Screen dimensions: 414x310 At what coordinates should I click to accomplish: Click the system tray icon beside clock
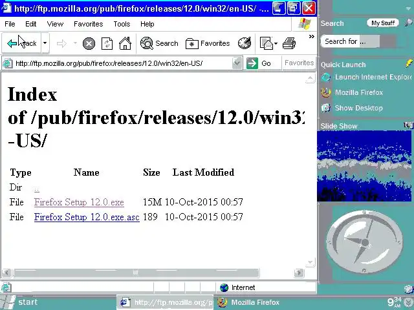click(409, 303)
